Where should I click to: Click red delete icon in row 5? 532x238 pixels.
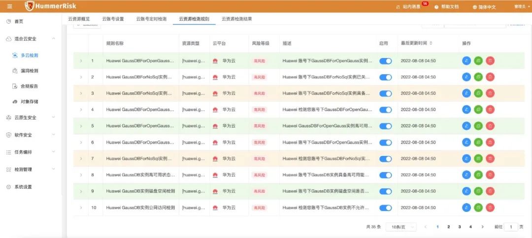click(490, 126)
